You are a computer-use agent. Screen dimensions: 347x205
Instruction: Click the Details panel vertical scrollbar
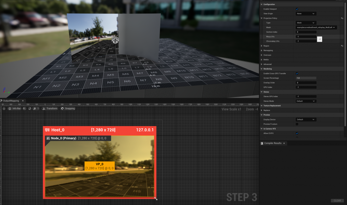point(345,64)
